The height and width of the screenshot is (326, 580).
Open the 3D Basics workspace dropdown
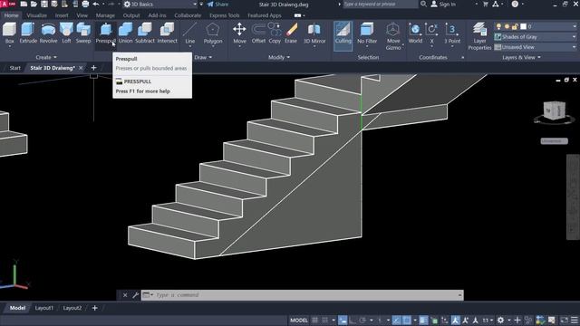(159, 4)
